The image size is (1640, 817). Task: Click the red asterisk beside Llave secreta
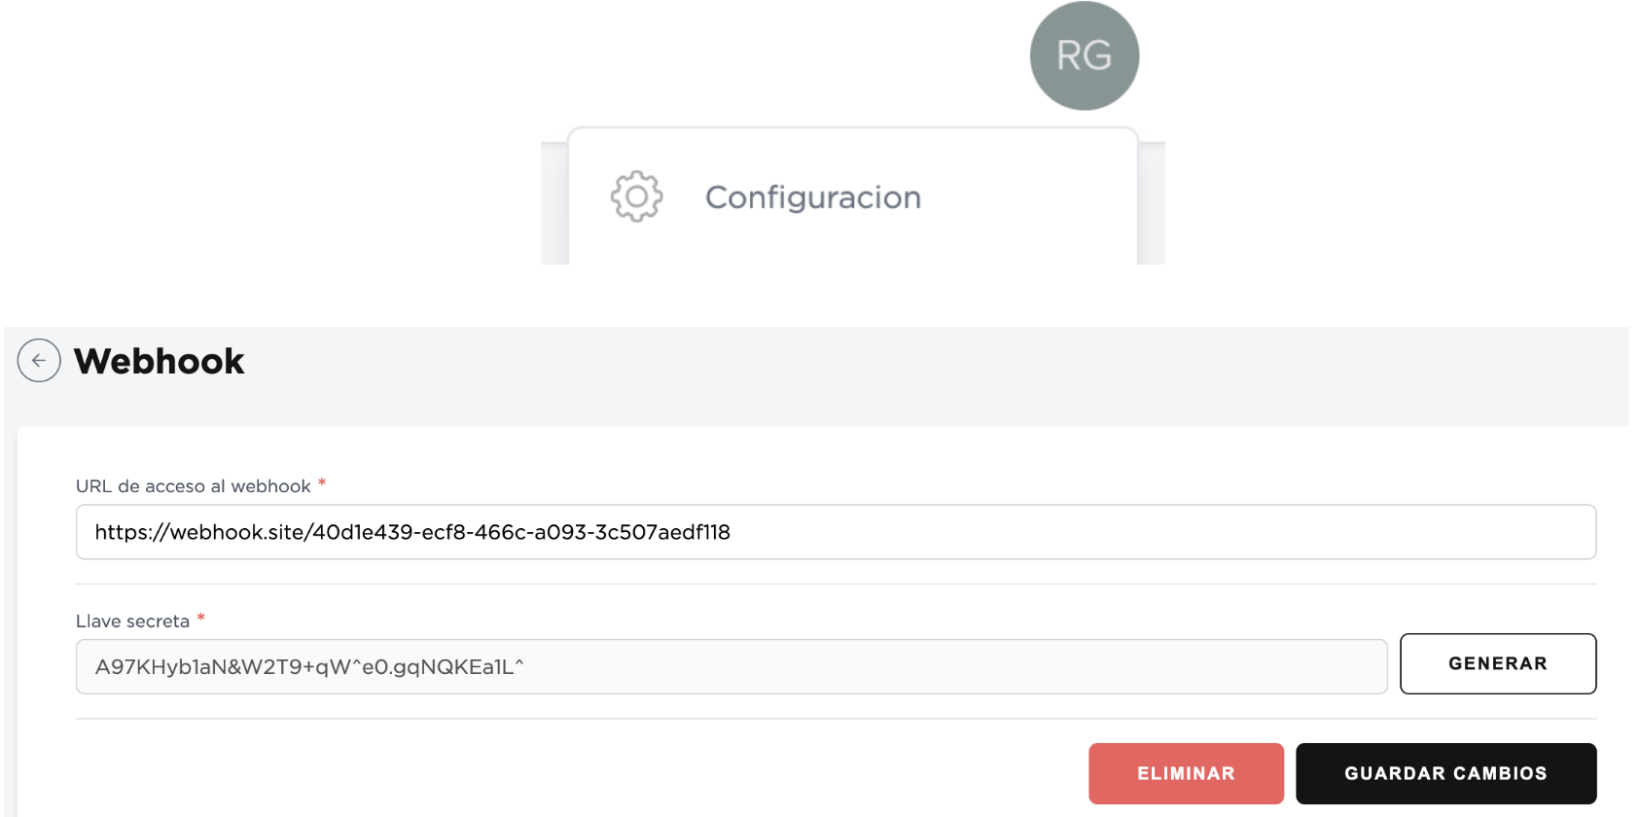(x=200, y=619)
